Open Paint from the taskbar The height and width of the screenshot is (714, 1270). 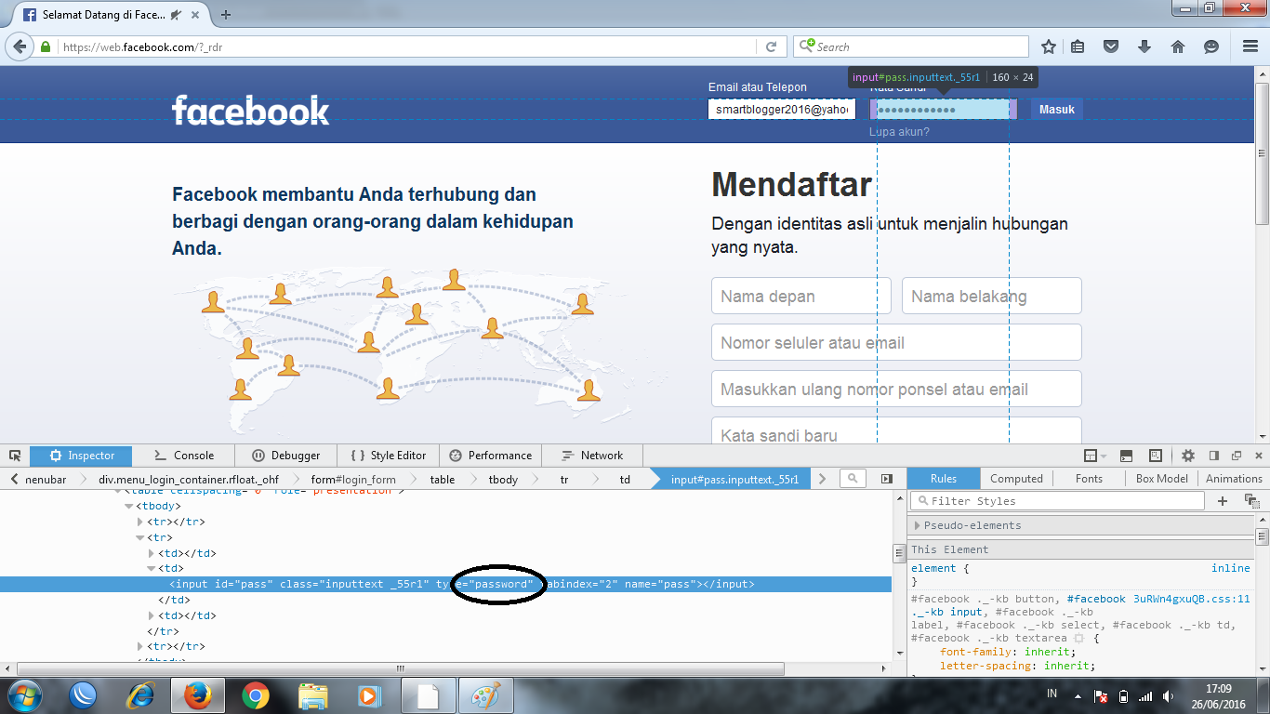tap(485, 695)
